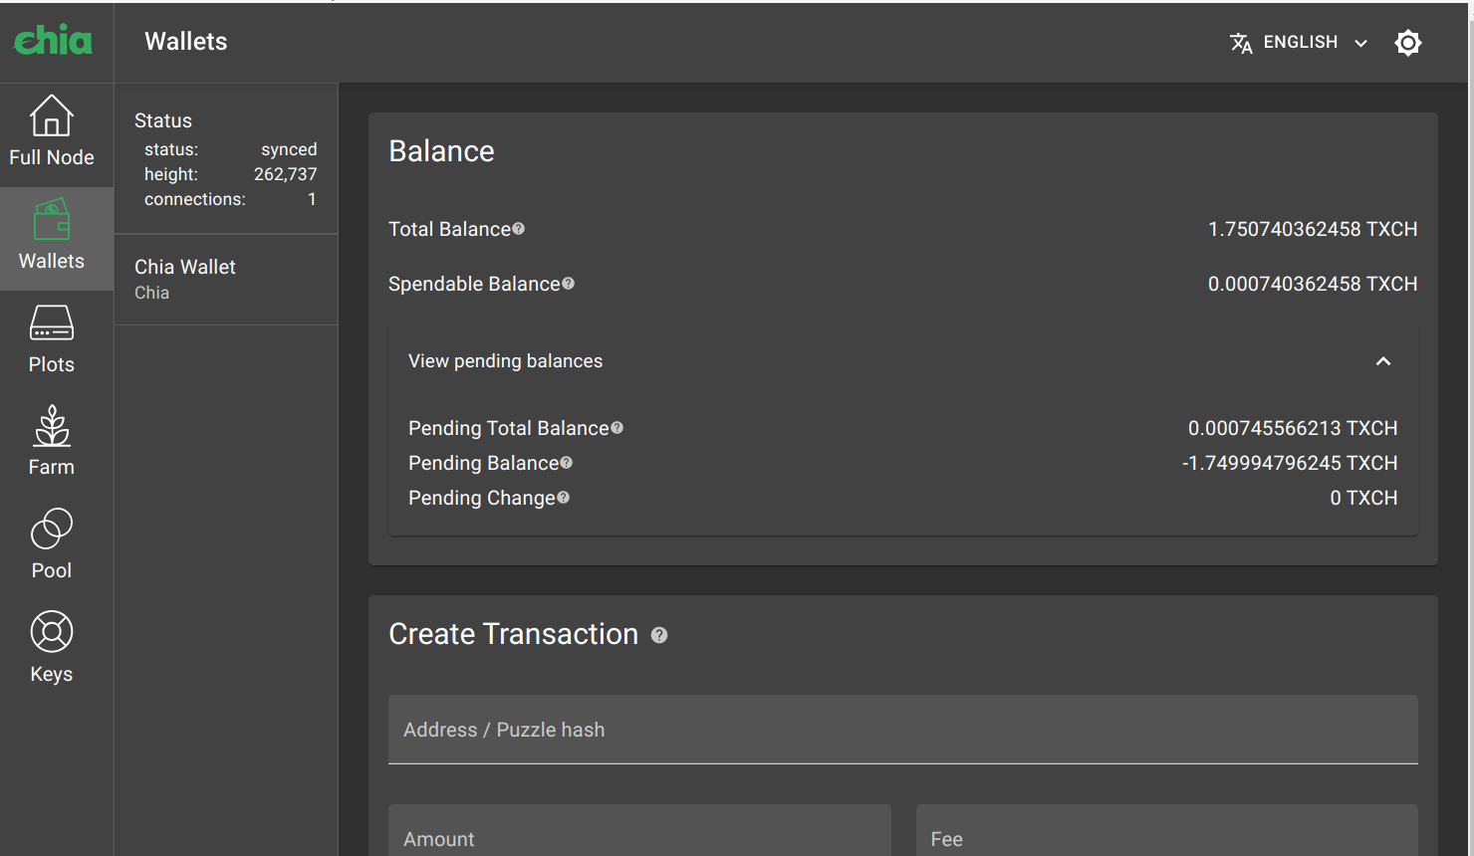Click the Wallets page title
The width and height of the screenshot is (1474, 856).
click(185, 41)
